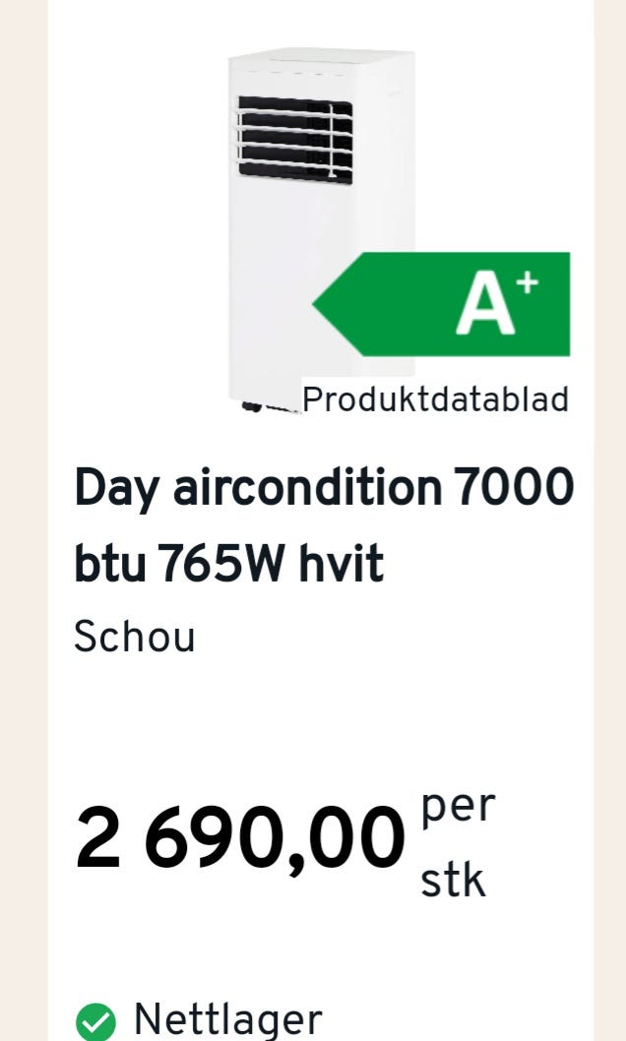626x1041 pixels.
Task: Click the plus sign in the A+ label
Action: pyautogui.click(x=528, y=283)
